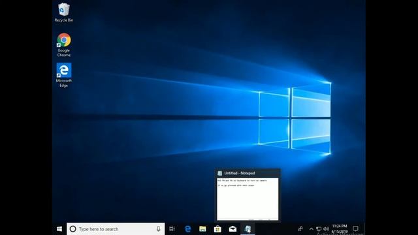Click the Cortana circle icon in search box
Viewport: 418px width, 235px height.
tap(72, 229)
